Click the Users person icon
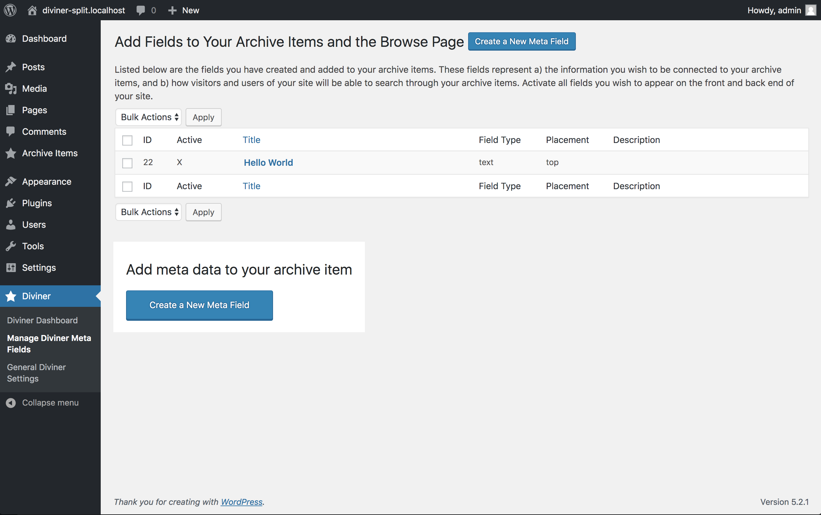 pos(11,225)
